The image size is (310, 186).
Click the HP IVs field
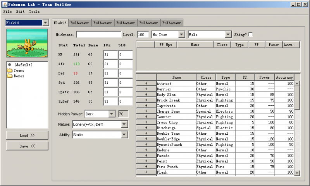[x=110, y=54]
